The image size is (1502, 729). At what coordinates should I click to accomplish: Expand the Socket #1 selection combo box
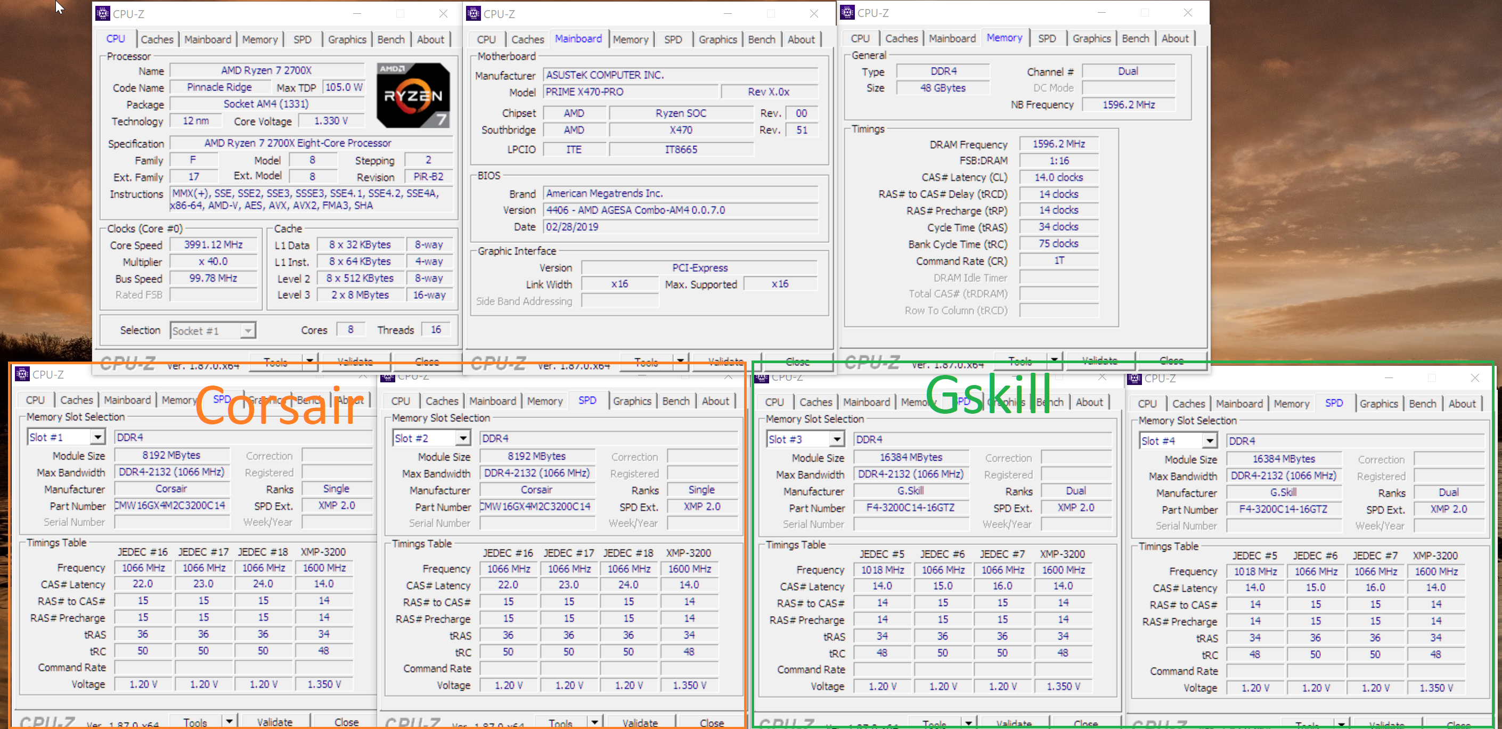point(248,331)
